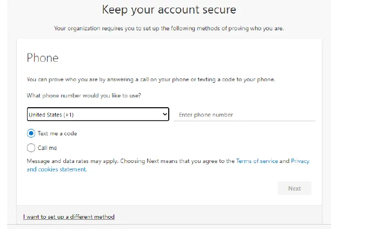Open the 'and cookies statement' link text

pos(56,169)
